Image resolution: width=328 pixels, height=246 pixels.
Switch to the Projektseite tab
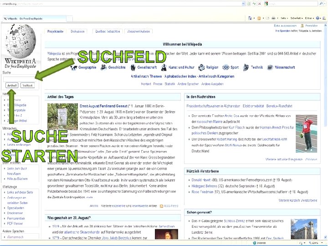[x=56, y=31]
